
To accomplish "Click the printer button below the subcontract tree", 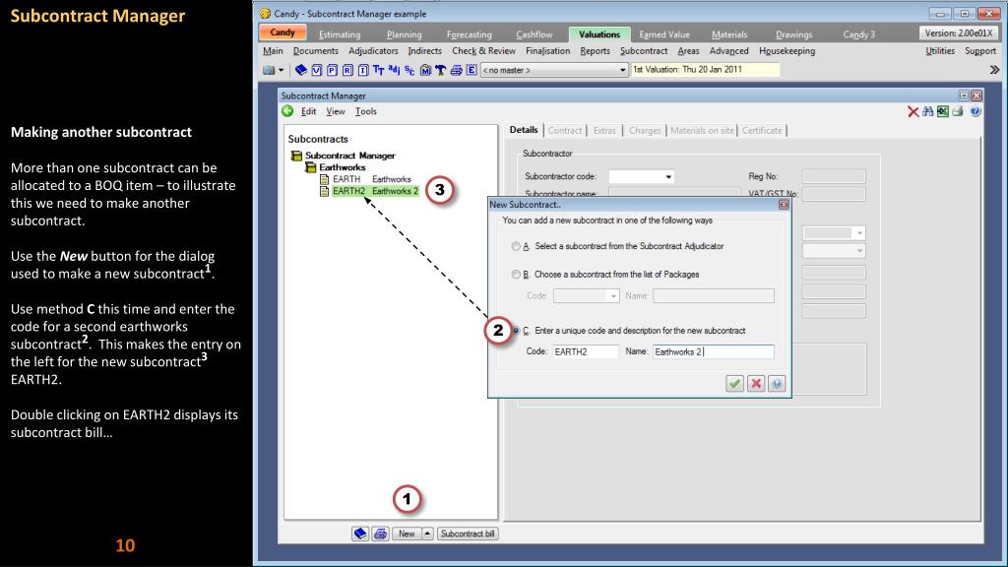I will click(381, 534).
